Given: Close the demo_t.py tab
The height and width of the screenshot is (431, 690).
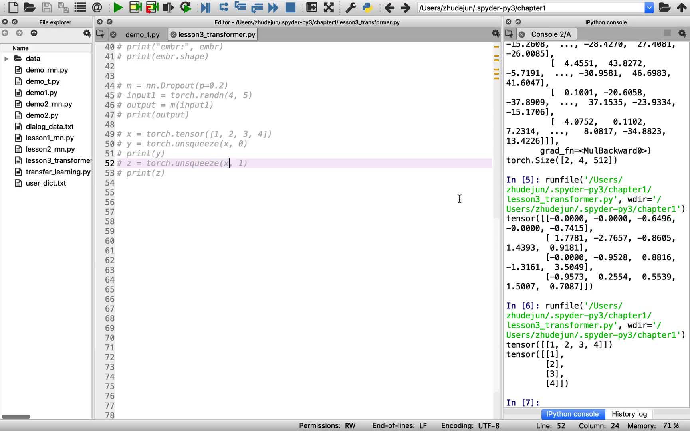Looking at the screenshot, I should tap(113, 35).
